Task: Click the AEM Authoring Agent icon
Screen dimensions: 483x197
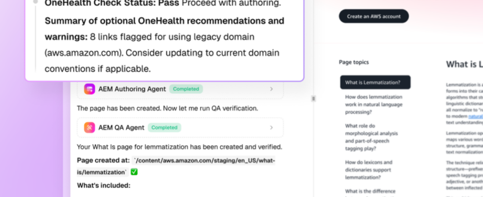Action: 89,89
